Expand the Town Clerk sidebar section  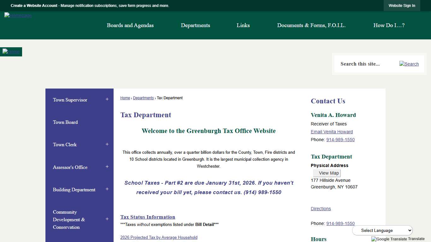(x=107, y=144)
